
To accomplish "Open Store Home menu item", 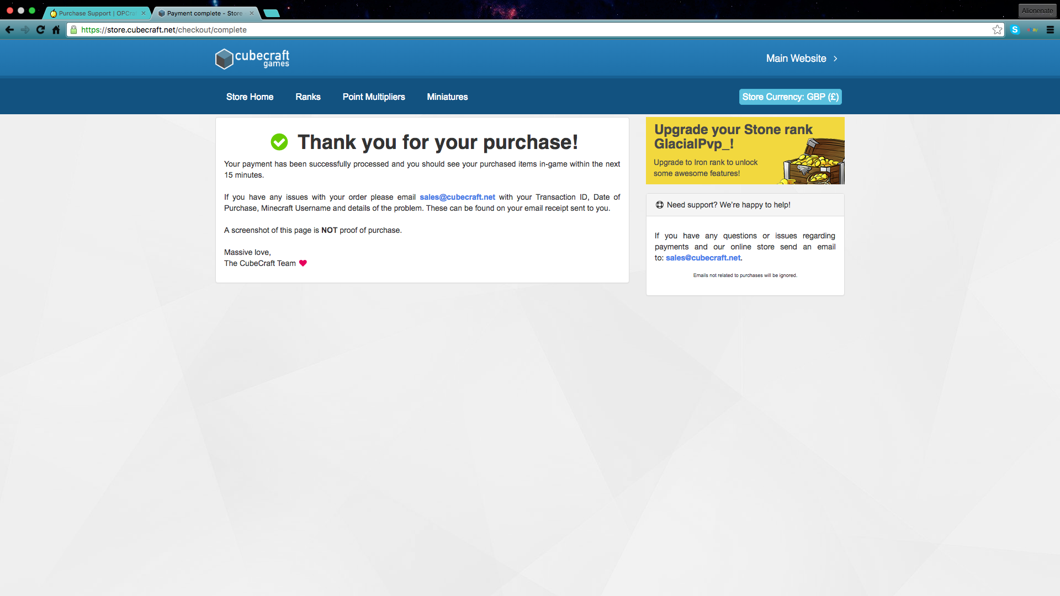I will point(250,97).
